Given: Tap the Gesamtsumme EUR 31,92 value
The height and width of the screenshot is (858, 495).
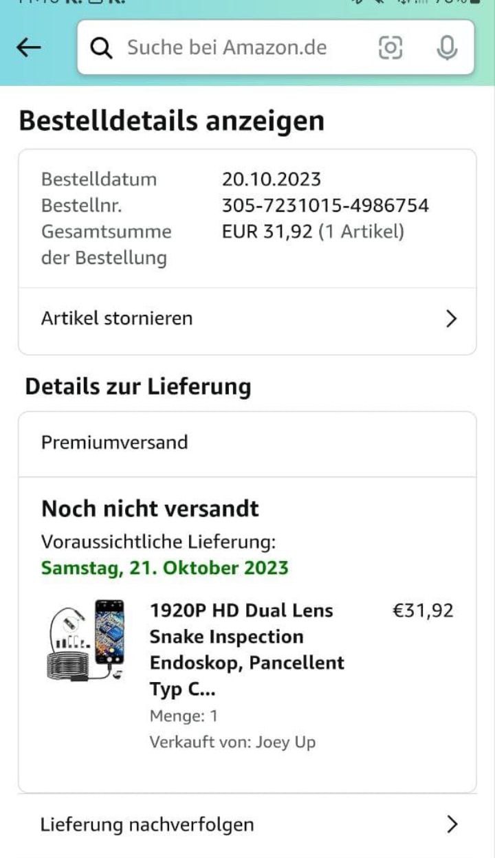Looking at the screenshot, I should tap(267, 232).
